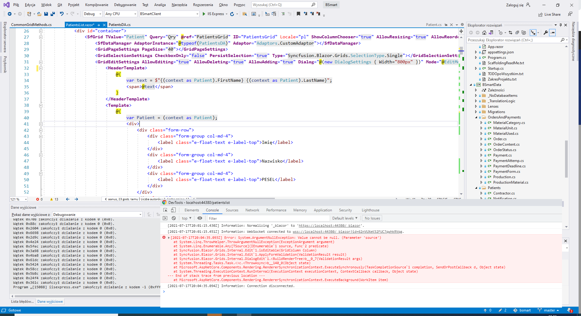This screenshot has width=581, height=316.
Task: Open the Default levels dropdown
Action: [344, 218]
